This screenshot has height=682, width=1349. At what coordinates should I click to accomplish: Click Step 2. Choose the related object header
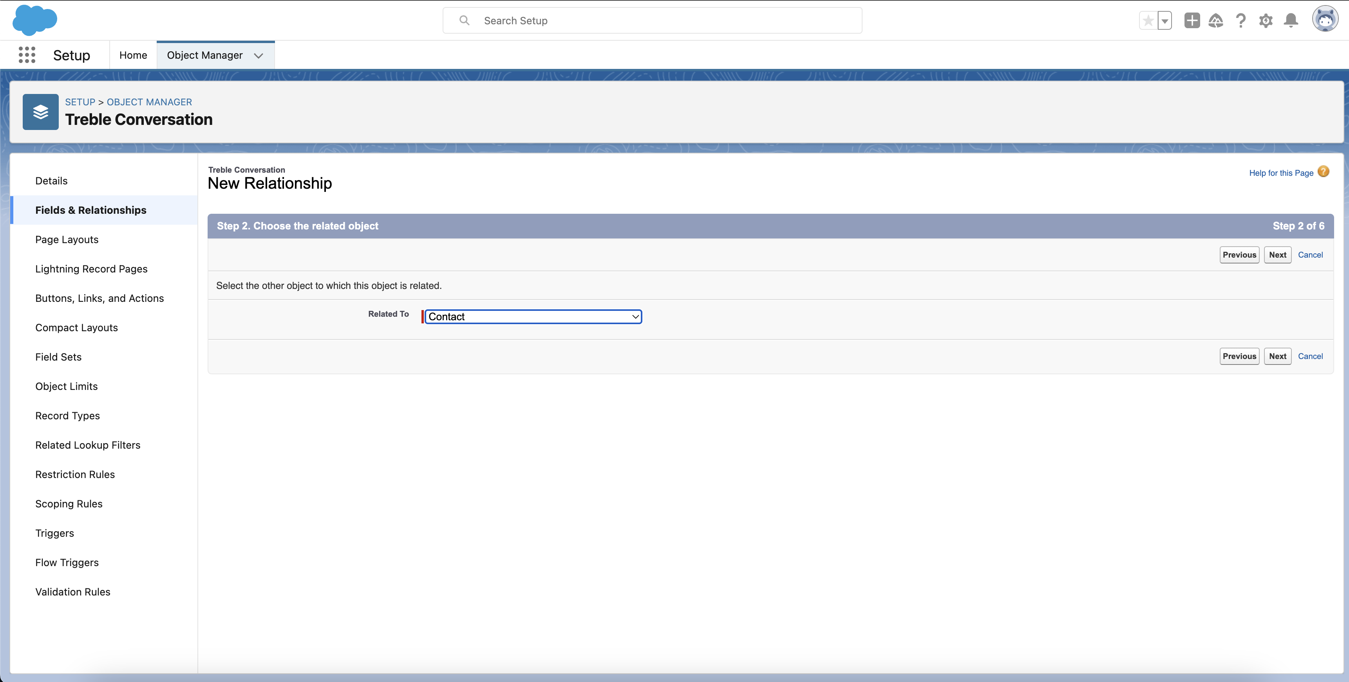click(x=297, y=226)
